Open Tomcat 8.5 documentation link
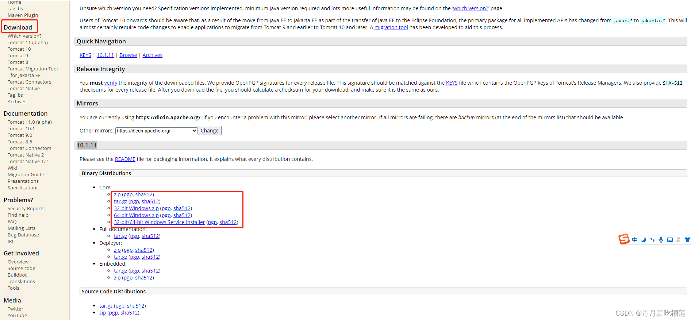Image resolution: width=691 pixels, height=320 pixels. coord(20,142)
